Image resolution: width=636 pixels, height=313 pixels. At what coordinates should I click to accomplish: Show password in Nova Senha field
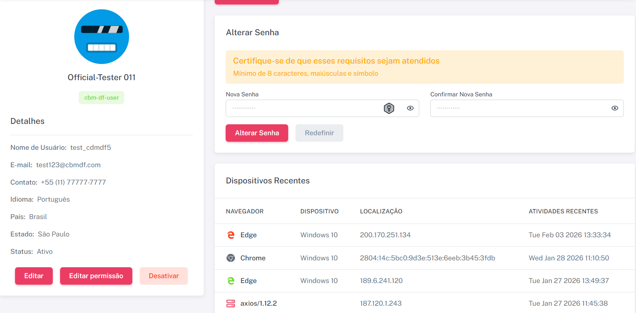[x=410, y=108]
